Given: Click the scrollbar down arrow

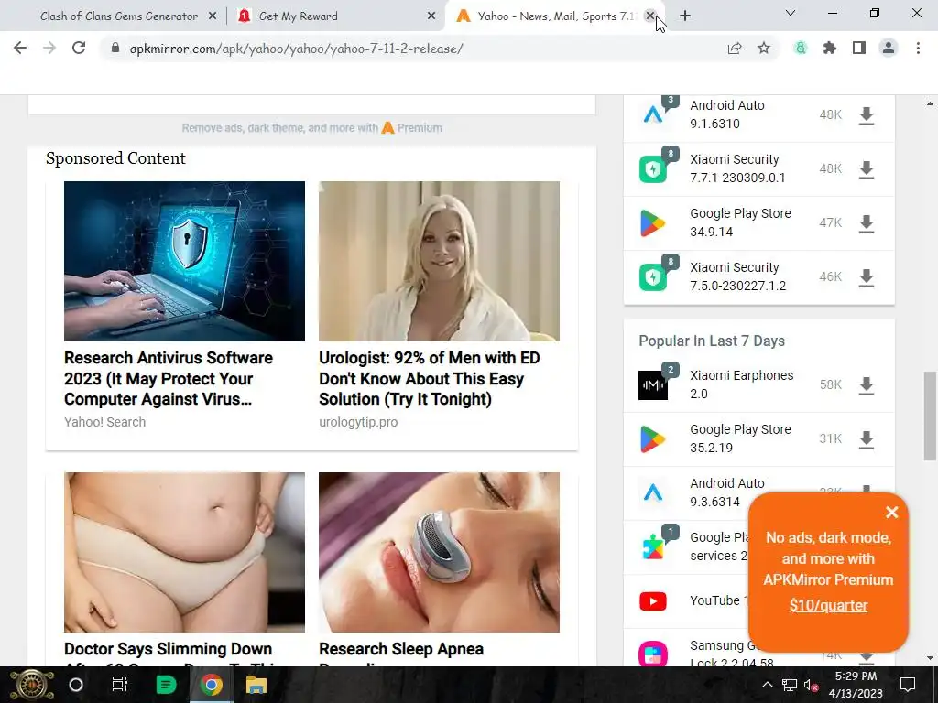Looking at the screenshot, I should [x=930, y=658].
